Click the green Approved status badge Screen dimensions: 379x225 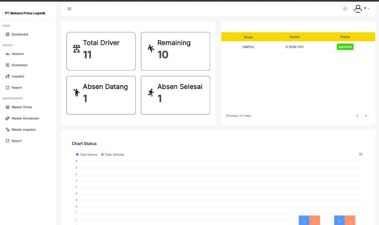[345, 47]
